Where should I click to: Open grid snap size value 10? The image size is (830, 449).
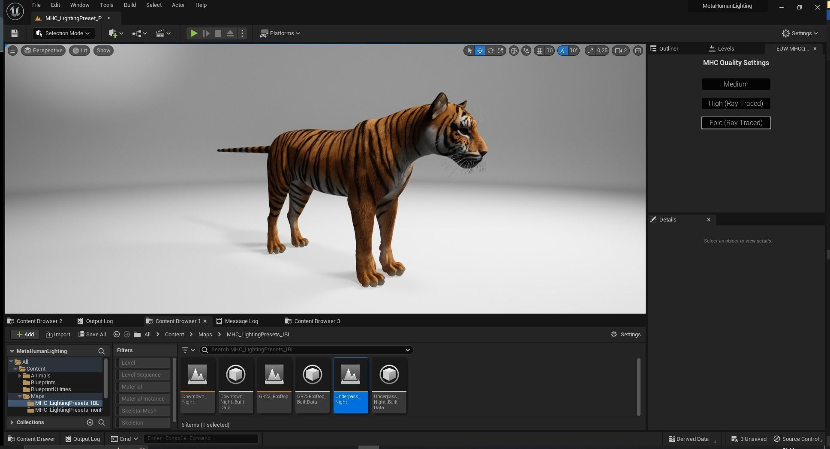click(x=550, y=51)
